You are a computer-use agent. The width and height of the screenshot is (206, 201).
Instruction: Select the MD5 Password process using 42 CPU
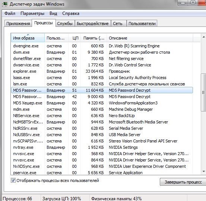[x=102, y=97]
